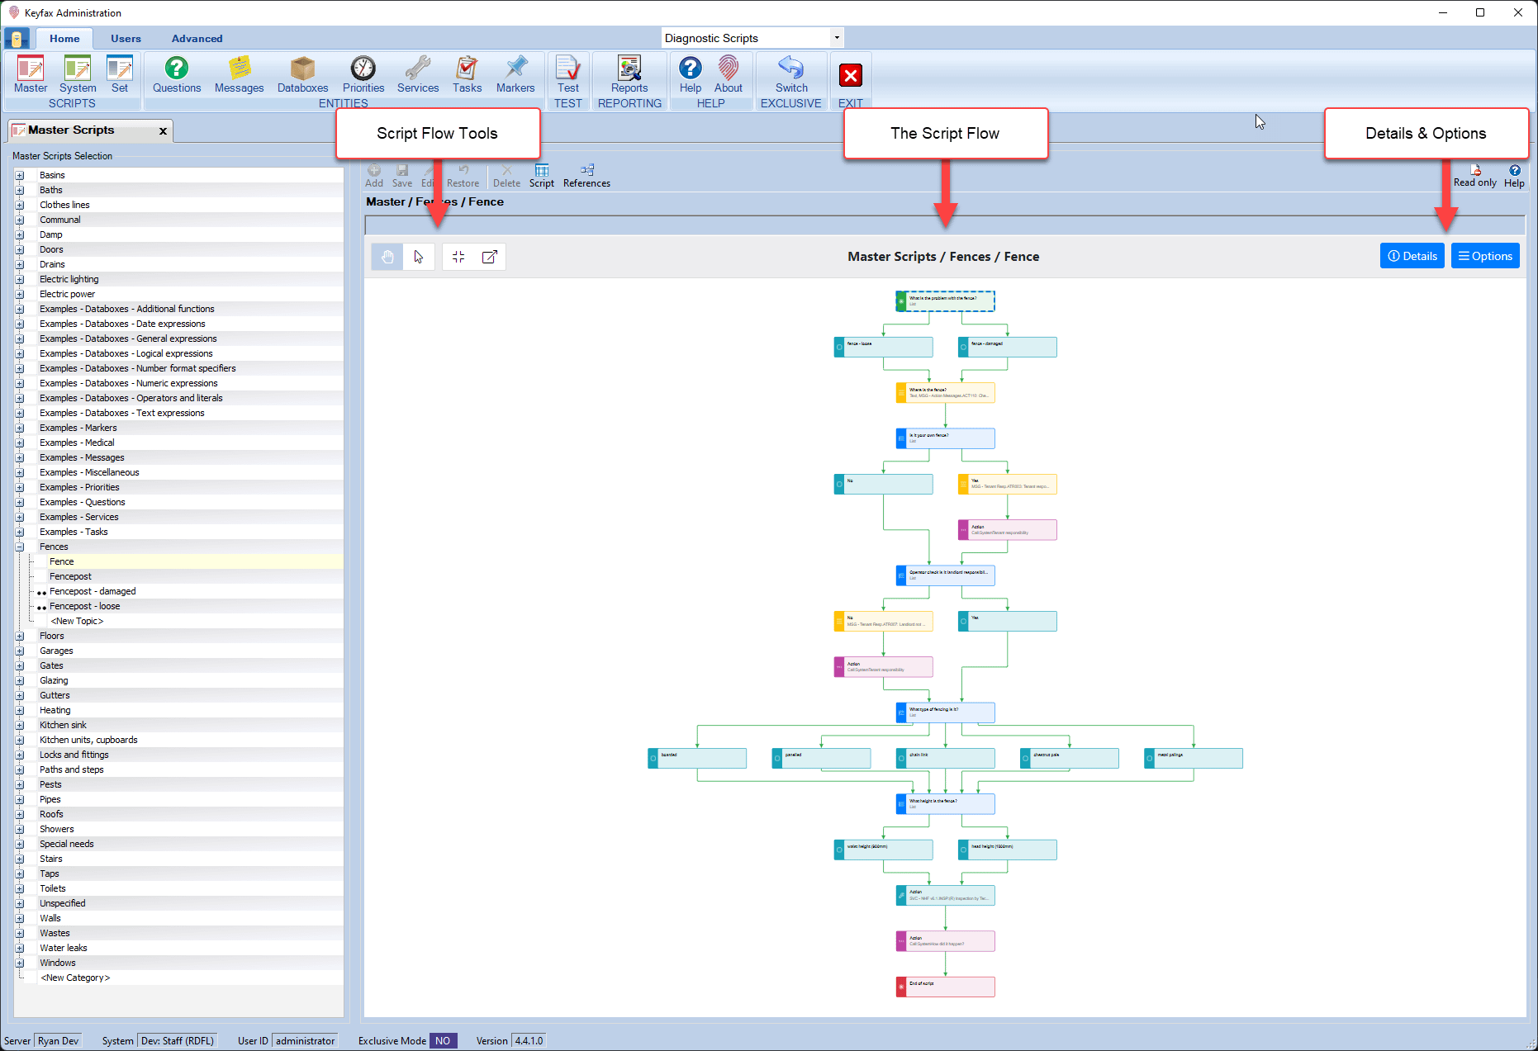The image size is (1538, 1051).
Task: Select the Databoxes entity icon
Action: [x=301, y=74]
